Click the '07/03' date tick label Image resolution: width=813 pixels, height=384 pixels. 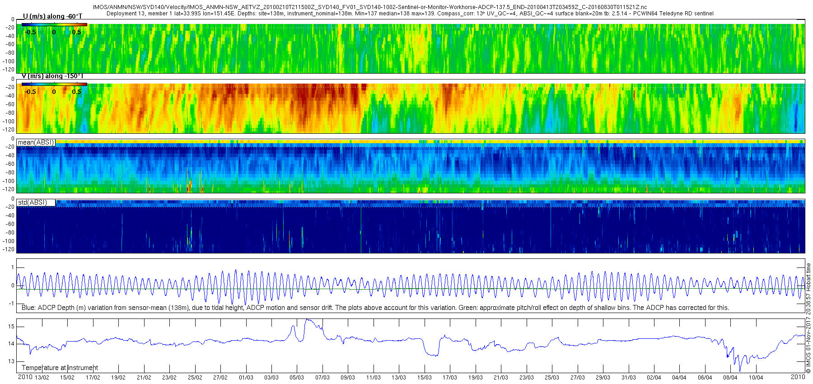322,378
